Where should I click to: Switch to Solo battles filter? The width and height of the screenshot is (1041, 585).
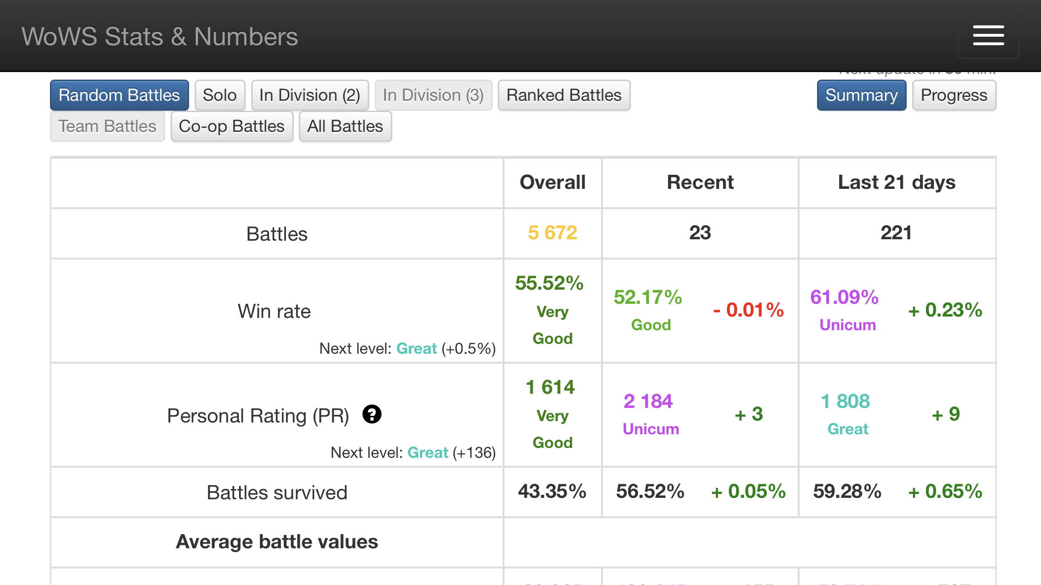[x=220, y=95]
